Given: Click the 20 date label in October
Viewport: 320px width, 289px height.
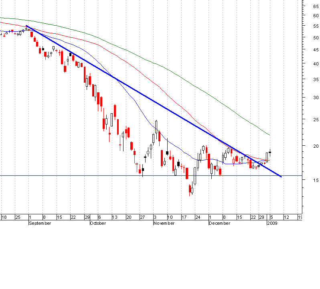Looking at the screenshot, I should (x=129, y=217).
